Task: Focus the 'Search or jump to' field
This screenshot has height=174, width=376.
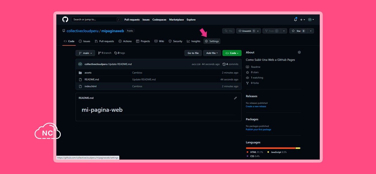Action: point(96,19)
